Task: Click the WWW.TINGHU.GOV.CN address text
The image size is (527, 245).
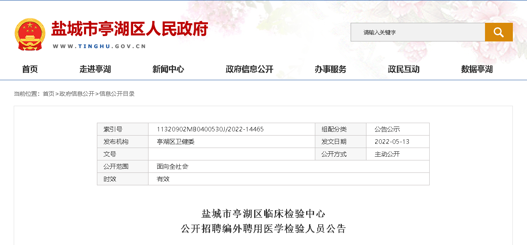Action: click(99, 46)
